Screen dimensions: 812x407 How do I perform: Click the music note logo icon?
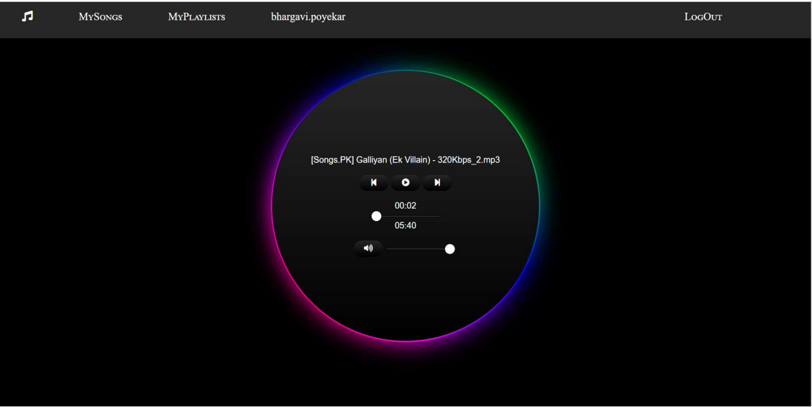27,16
